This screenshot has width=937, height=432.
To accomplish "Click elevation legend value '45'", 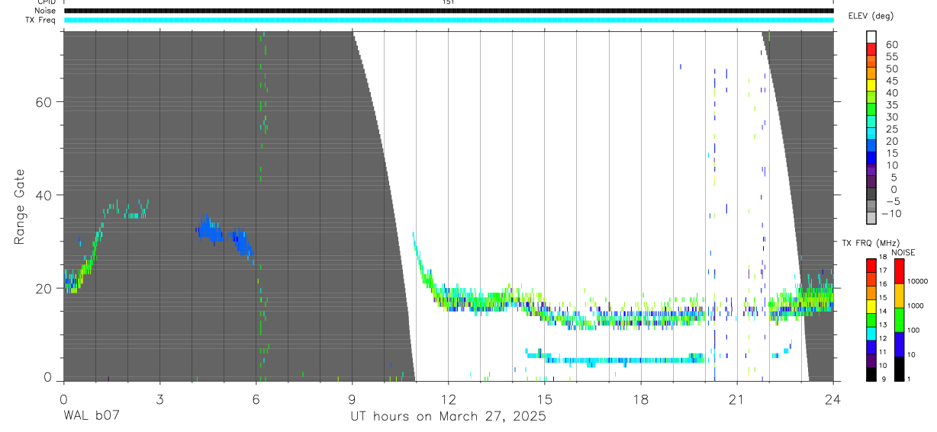I will click(x=891, y=81).
